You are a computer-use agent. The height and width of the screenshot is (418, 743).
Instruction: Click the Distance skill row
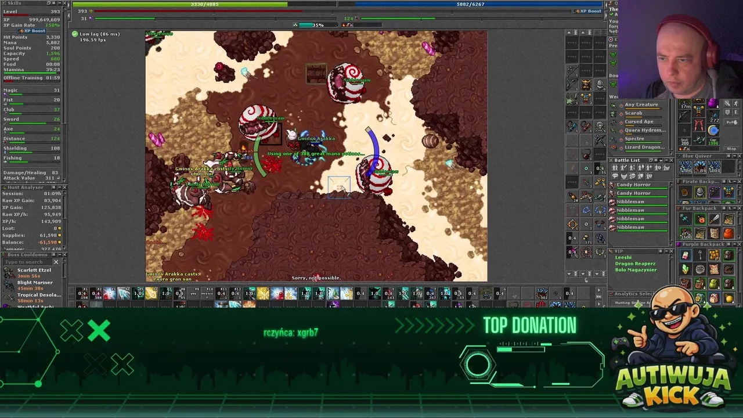click(x=32, y=139)
